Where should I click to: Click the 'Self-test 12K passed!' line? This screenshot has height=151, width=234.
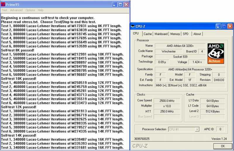coord(18,107)
